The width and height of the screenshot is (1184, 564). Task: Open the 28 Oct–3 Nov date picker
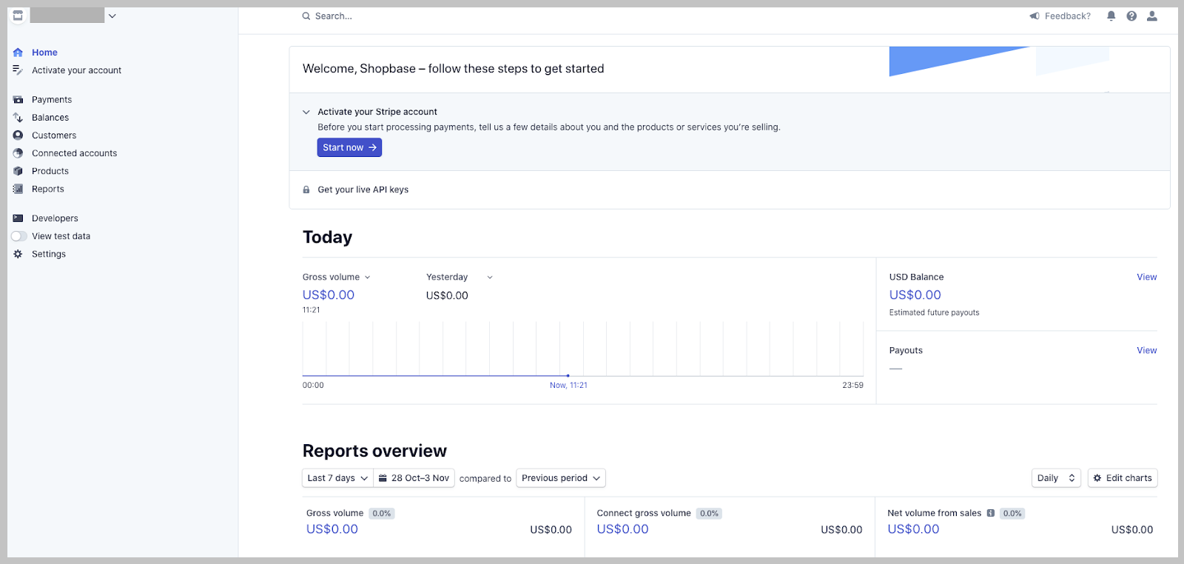click(x=414, y=478)
